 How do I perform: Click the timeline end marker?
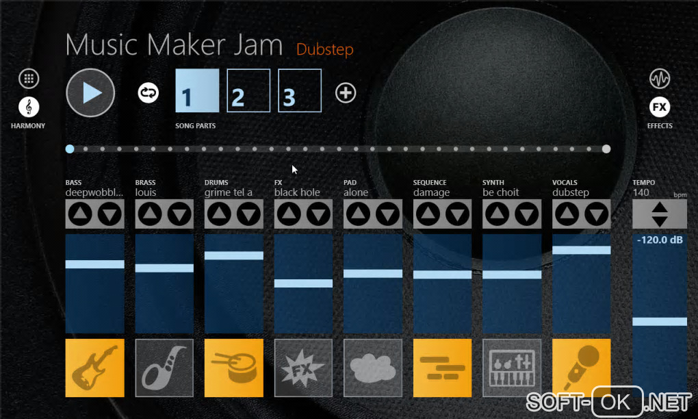606,149
